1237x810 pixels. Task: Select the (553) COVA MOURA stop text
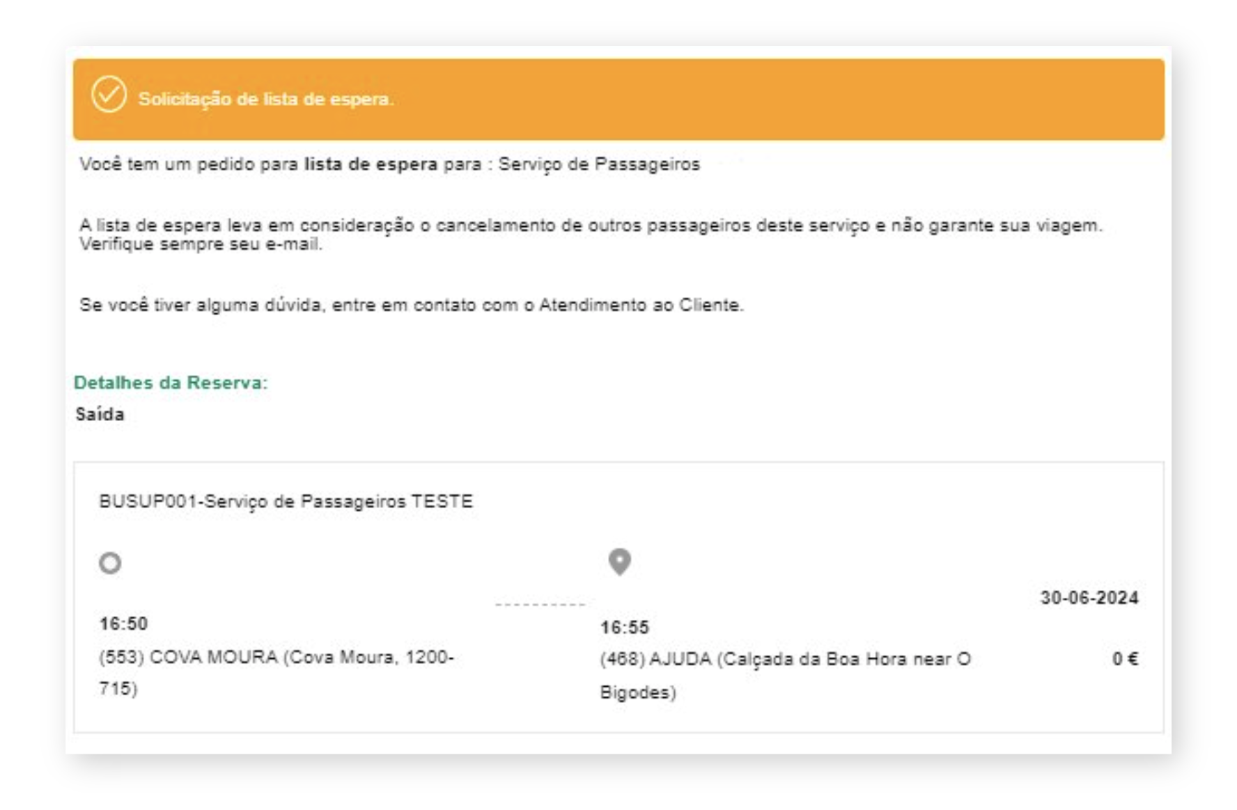tap(277, 672)
